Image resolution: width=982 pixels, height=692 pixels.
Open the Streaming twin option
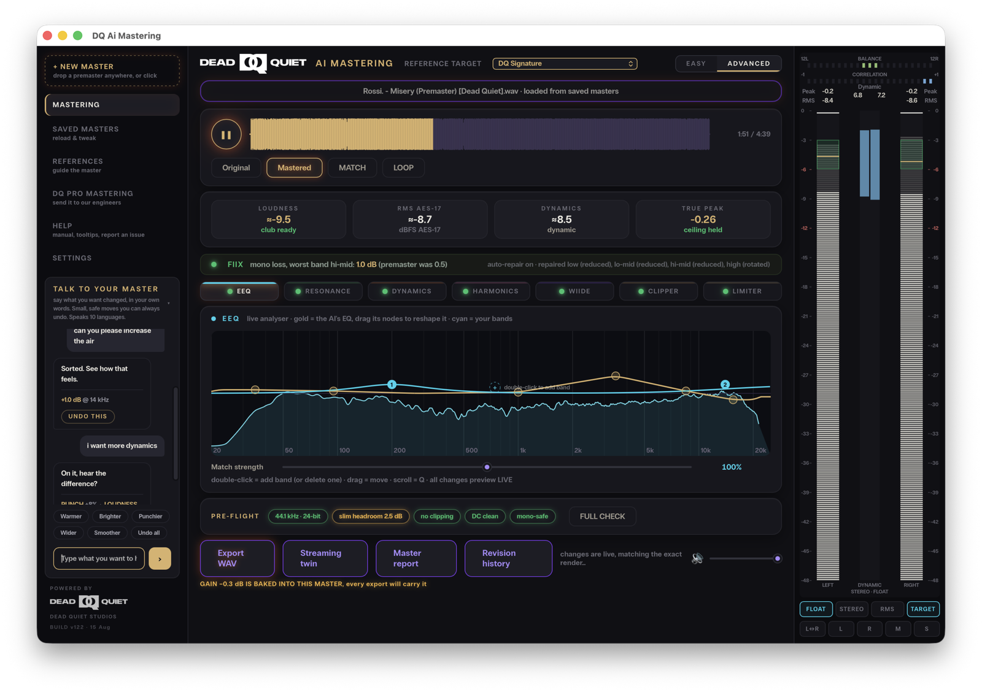click(325, 558)
